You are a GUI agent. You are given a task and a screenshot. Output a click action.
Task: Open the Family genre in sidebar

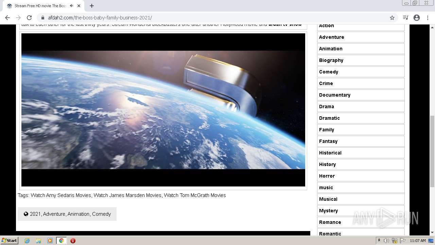tap(361, 130)
